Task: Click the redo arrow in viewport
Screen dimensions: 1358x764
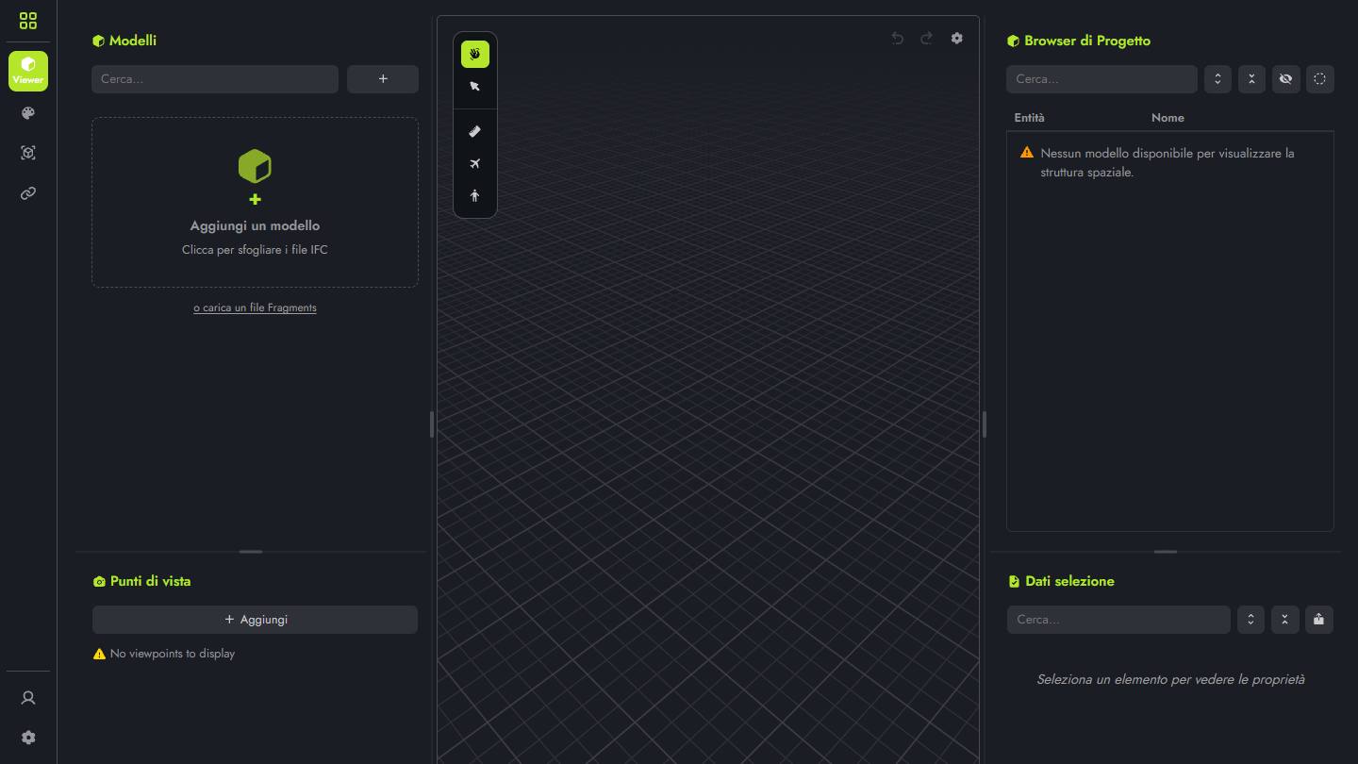Action: (x=927, y=38)
